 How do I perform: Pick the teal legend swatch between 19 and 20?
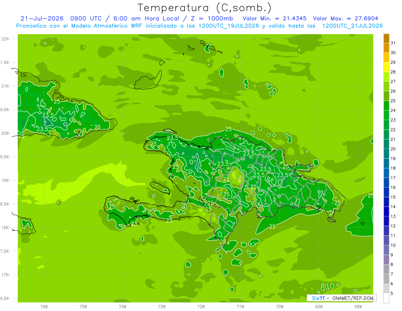coord(386,154)
